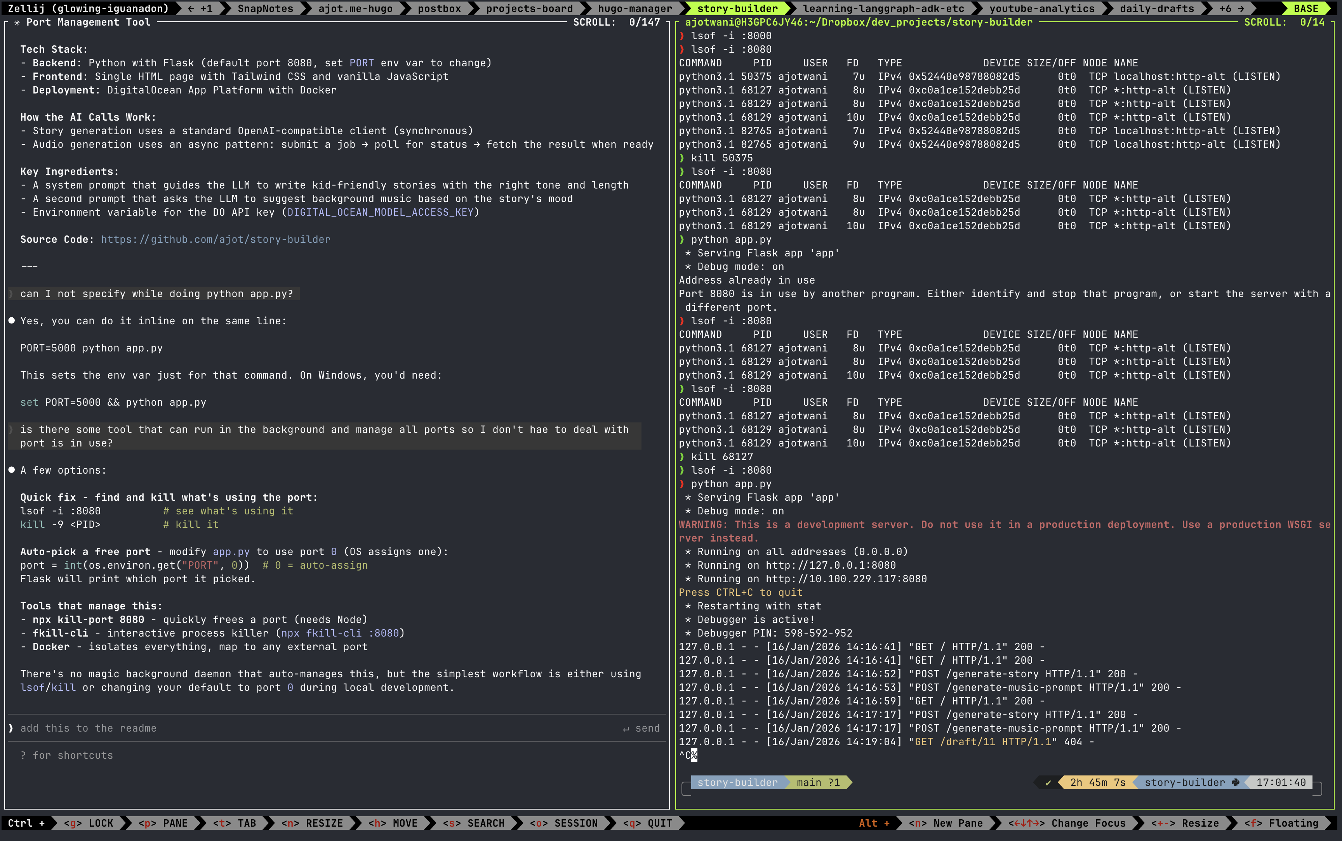Activate TAB mode in status bar
This screenshot has height=841, width=1342.
(234, 823)
